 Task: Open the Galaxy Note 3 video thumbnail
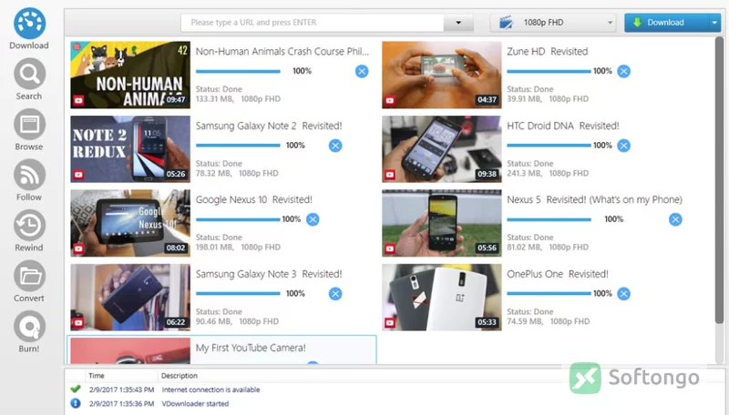click(x=130, y=297)
